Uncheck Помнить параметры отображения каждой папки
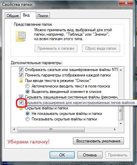137x165 pixels. pyautogui.click(x=21, y=75)
